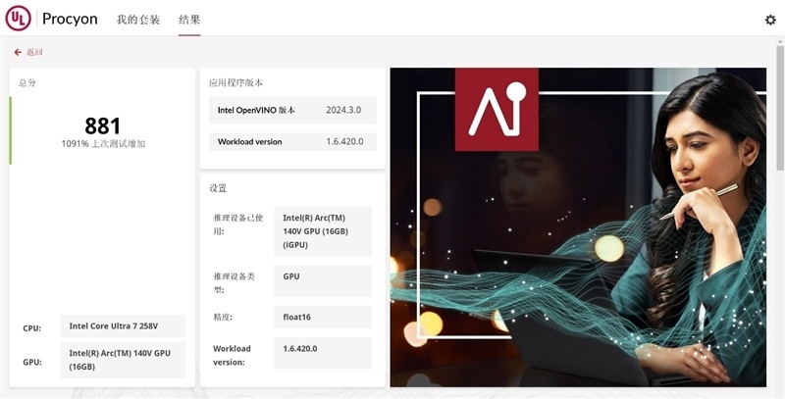Click the 设置 section heading
785x399 pixels.
[x=218, y=187]
